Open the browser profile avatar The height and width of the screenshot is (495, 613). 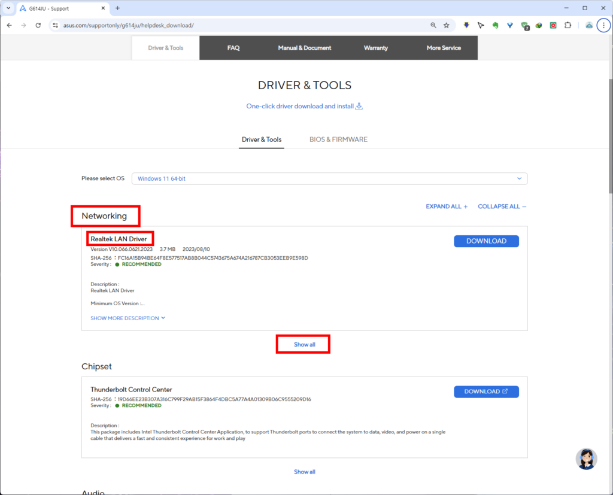[589, 25]
